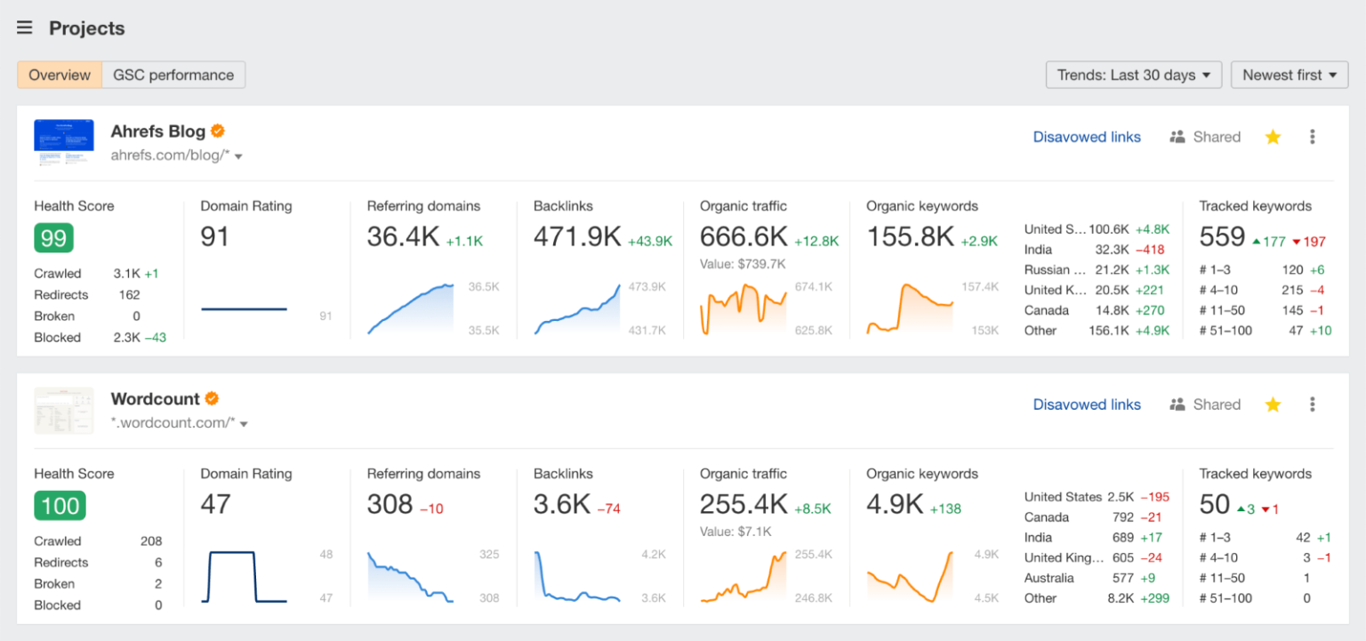Click the verified badge next to Wordcount
Viewport: 1366px width, 641px height.
click(211, 397)
